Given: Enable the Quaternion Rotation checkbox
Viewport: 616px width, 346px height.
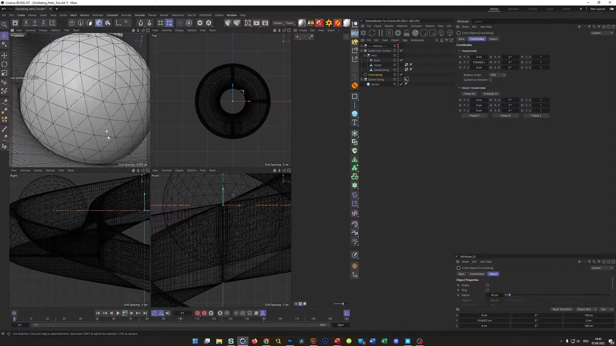Looking at the screenshot, I should [x=490, y=80].
